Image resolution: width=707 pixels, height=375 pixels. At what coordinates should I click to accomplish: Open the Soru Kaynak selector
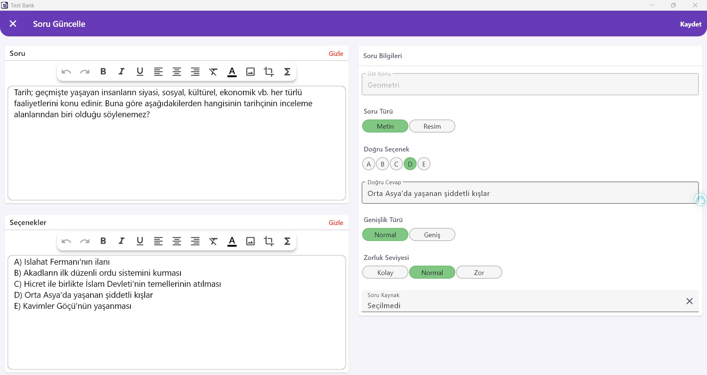[x=530, y=301]
